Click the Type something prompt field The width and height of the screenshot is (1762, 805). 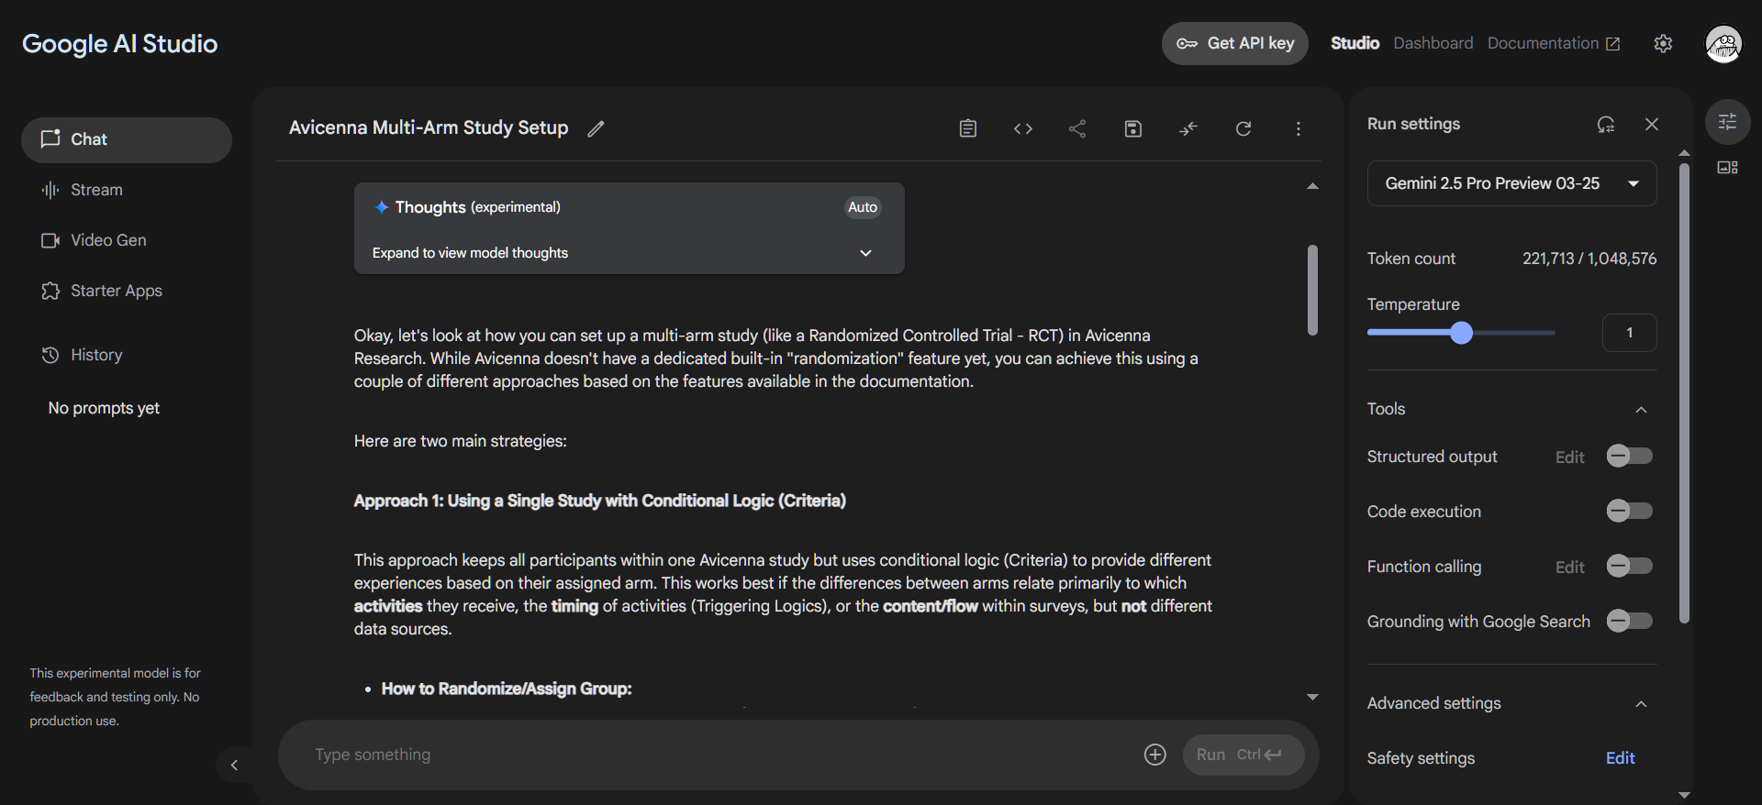tap(716, 755)
